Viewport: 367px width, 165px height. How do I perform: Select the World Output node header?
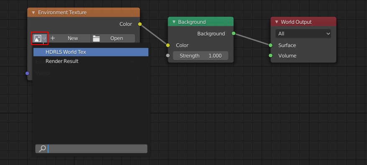pos(303,22)
